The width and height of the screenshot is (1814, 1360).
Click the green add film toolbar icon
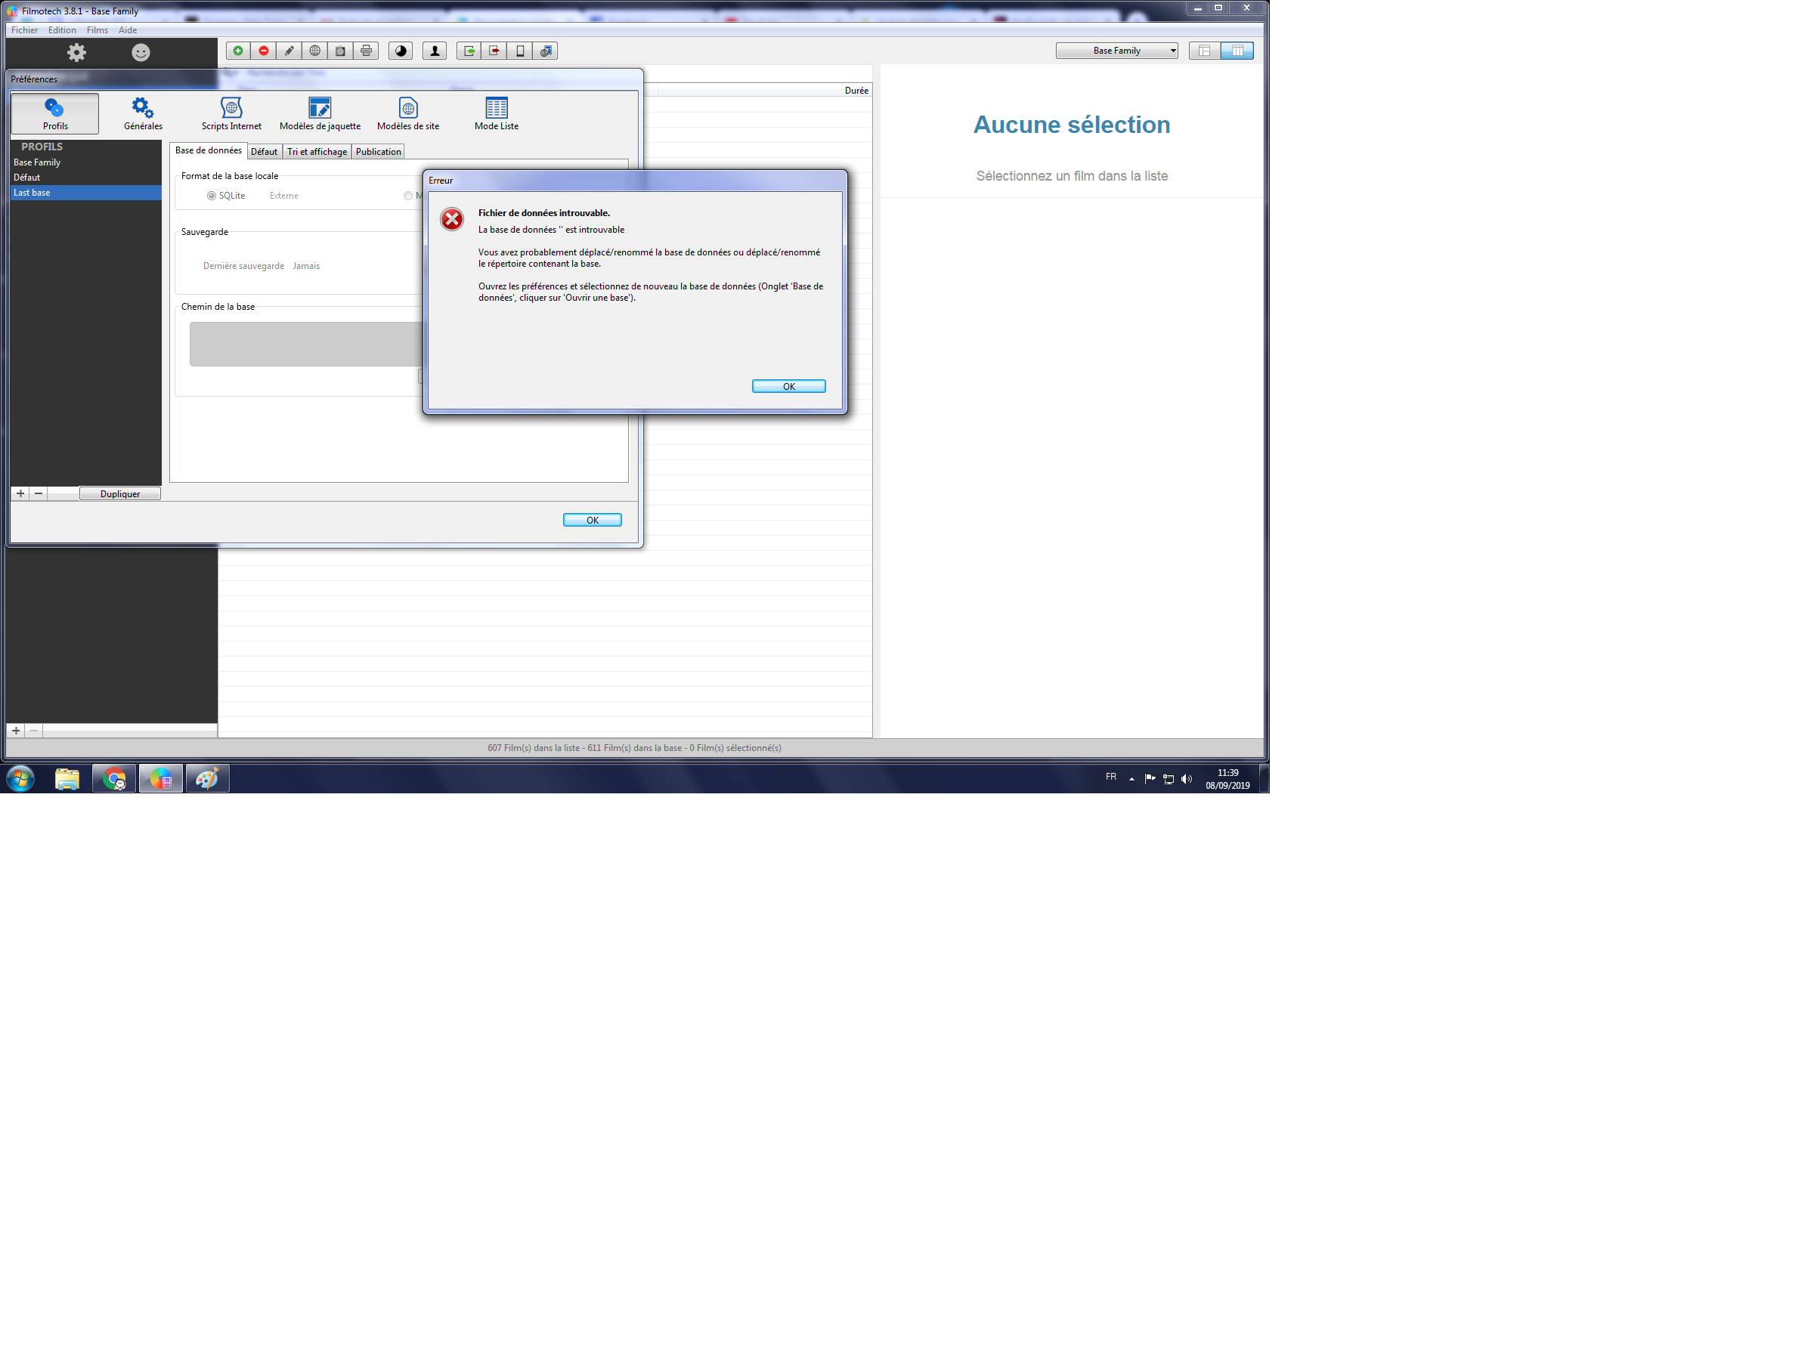point(238,51)
